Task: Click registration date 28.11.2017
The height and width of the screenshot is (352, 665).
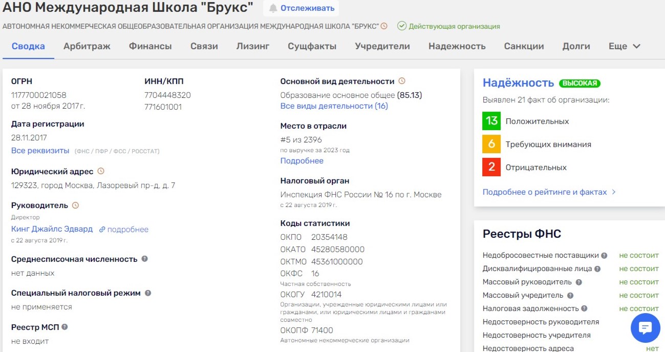Action: (29, 138)
